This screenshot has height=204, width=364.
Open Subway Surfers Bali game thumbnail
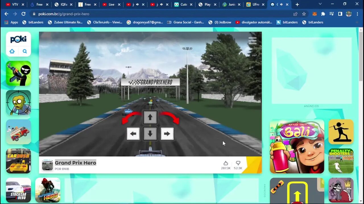[x=297, y=146]
